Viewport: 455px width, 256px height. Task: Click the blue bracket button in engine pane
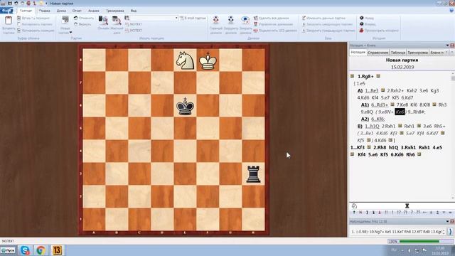coord(450,231)
